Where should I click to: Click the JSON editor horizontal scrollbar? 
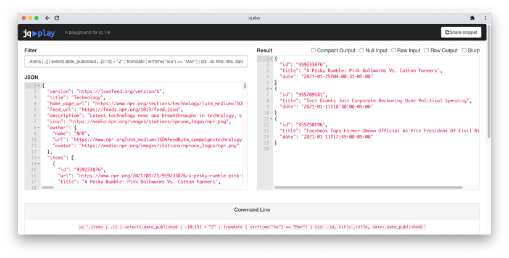48,187
